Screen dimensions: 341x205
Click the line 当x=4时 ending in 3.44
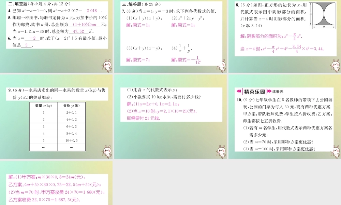click(x=282, y=49)
